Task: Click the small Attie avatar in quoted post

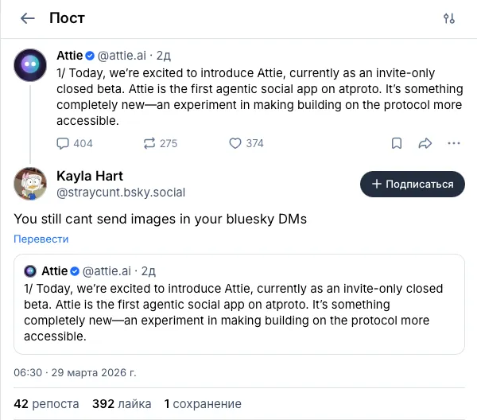Action: 30,271
